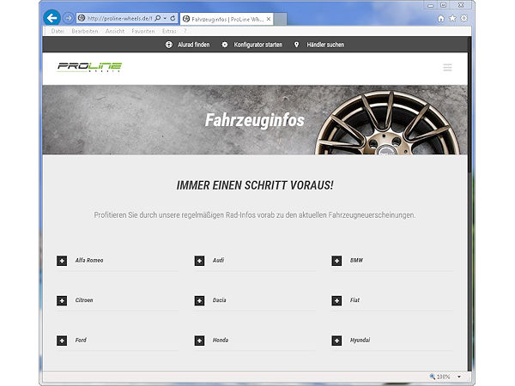Screen dimensions: 515x386
Task: Follow the Konfigurator starten link
Action: [257, 45]
